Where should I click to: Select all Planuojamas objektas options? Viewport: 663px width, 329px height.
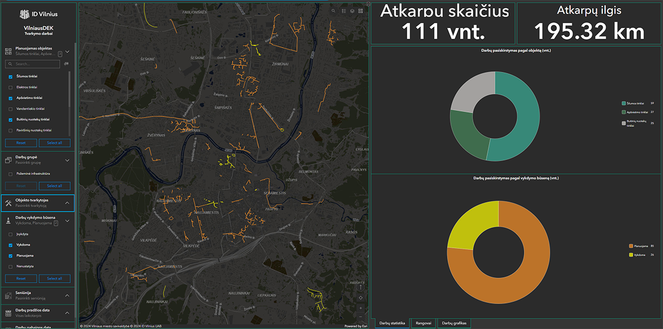point(54,143)
